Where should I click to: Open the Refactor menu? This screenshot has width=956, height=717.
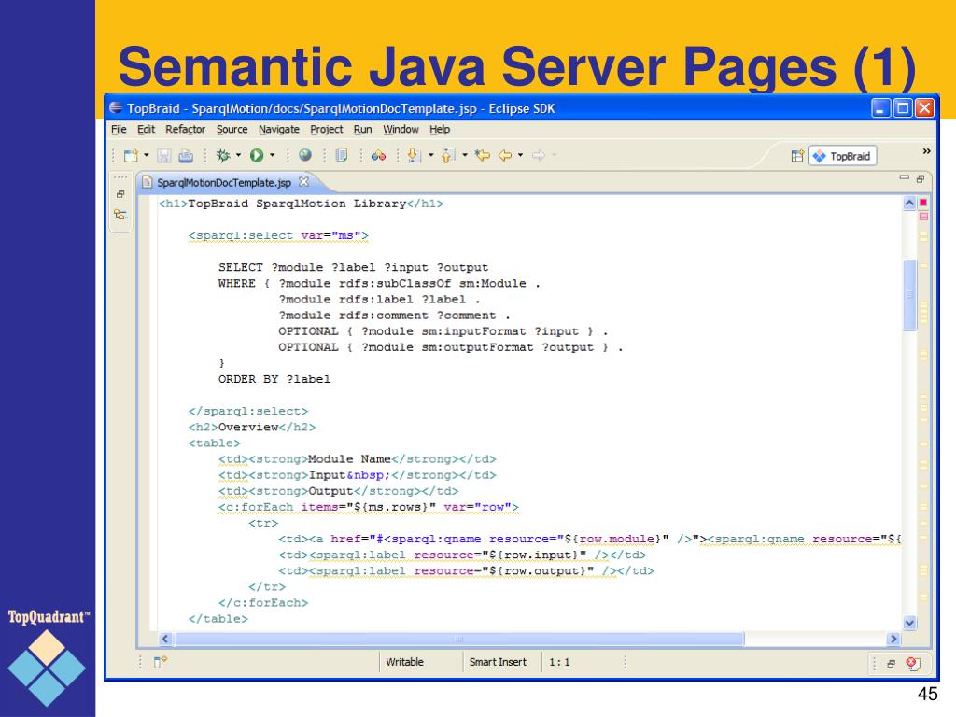[185, 129]
